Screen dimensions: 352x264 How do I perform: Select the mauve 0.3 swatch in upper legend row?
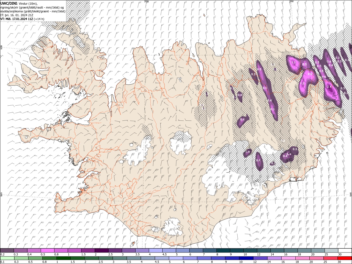click(21, 251)
